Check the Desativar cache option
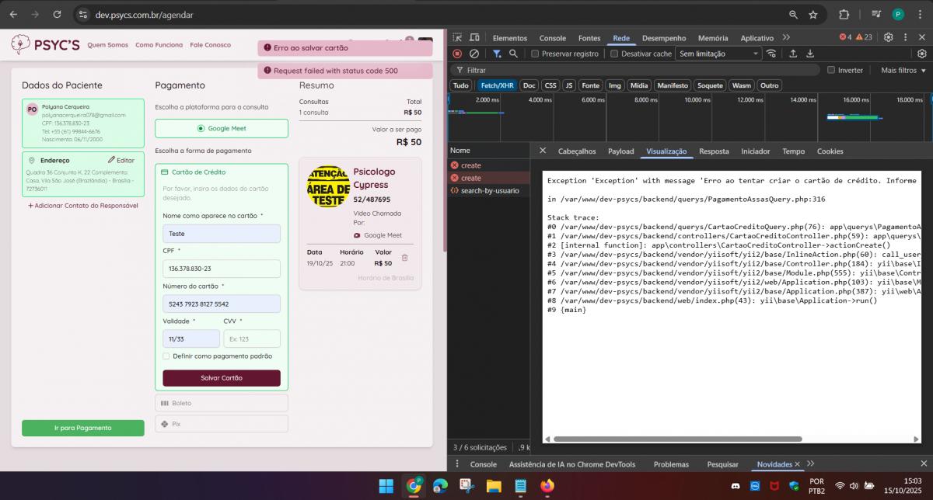Viewport: 933px width, 500px height. [614, 54]
